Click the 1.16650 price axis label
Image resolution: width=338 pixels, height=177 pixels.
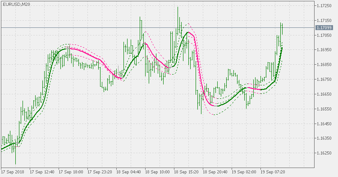coord(324,94)
